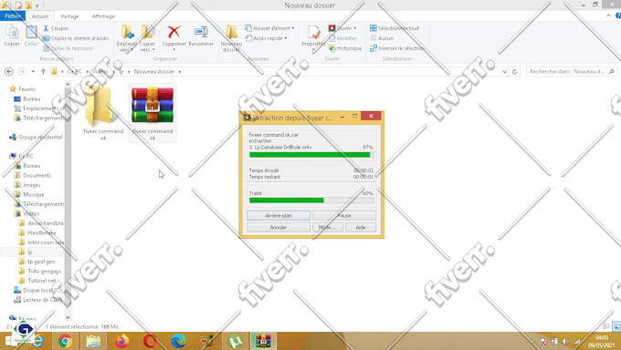Click Coller le raccourci
621x350 pixels.
(68, 48)
